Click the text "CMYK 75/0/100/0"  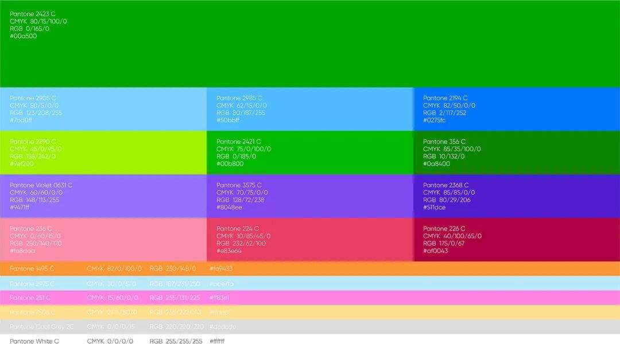coord(243,149)
